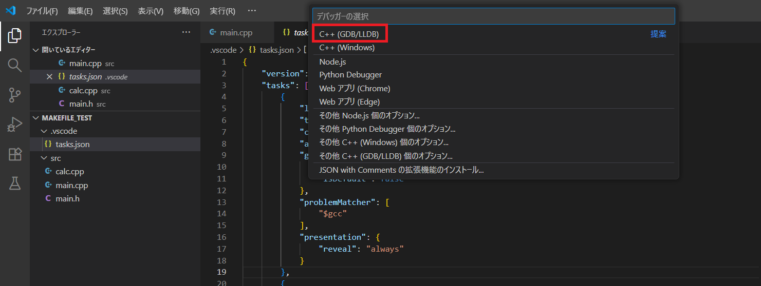Open the ファイル(F) menu
761x286 pixels.
tap(42, 11)
